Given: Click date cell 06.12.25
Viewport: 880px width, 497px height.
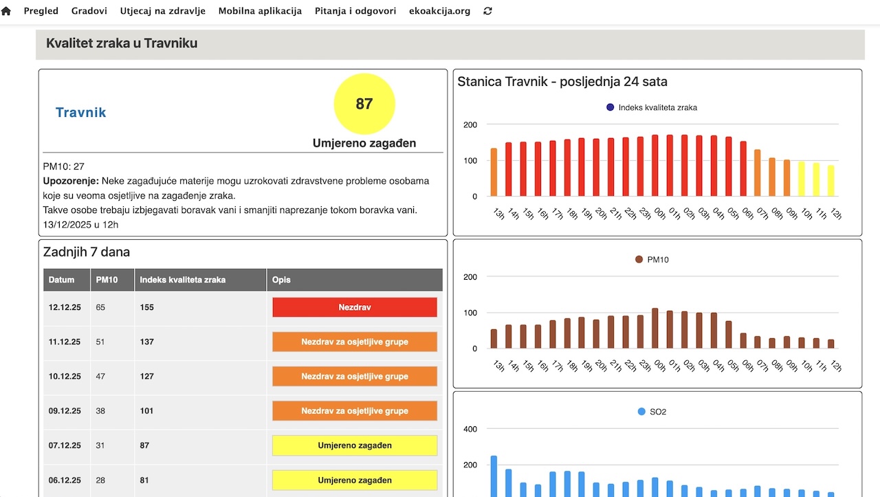Looking at the screenshot, I should (x=65, y=480).
